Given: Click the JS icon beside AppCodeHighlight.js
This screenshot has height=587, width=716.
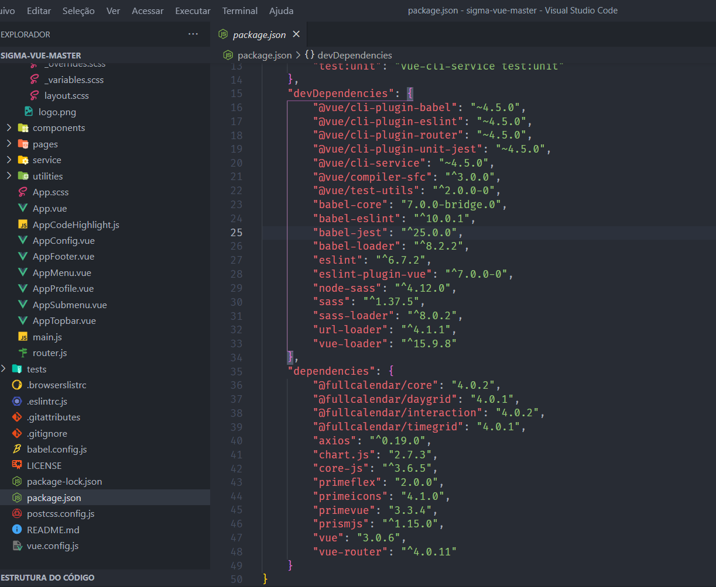Looking at the screenshot, I should click(23, 225).
